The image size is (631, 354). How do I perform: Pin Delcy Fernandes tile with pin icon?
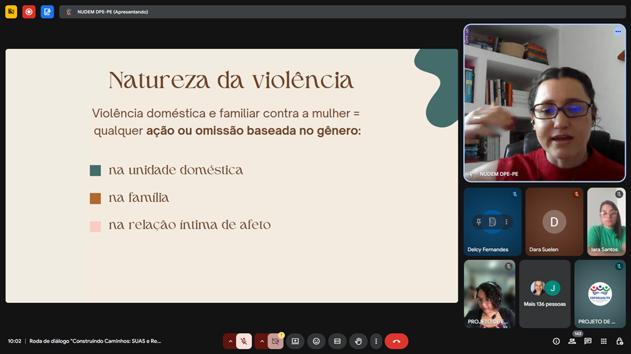(x=479, y=222)
